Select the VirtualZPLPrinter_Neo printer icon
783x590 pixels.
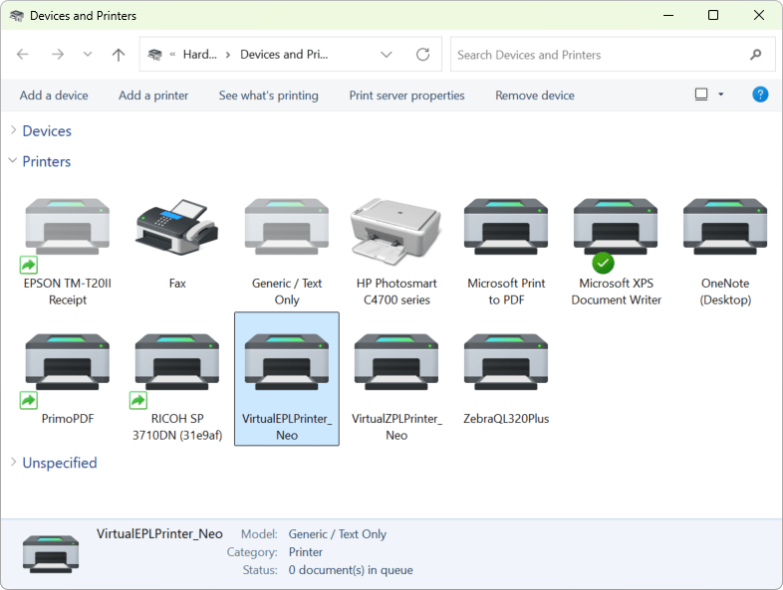point(396,362)
